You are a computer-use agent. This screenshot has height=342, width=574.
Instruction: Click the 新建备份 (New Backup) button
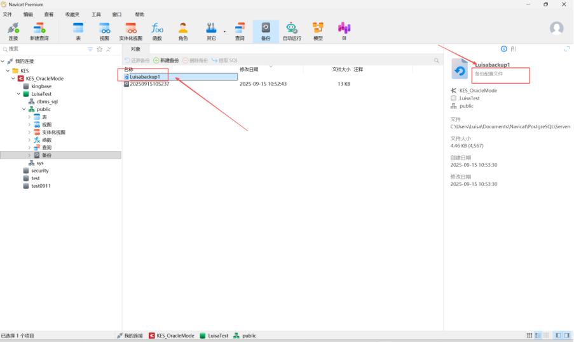tap(166, 60)
